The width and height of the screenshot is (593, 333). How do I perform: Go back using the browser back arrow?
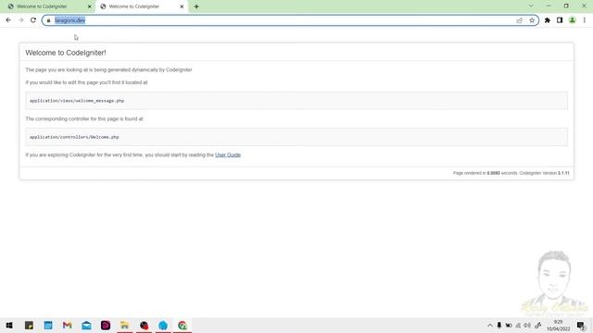8,20
